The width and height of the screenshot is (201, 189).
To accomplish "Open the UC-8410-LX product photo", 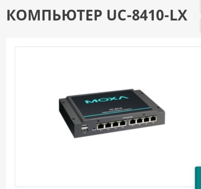I will coord(111,114).
